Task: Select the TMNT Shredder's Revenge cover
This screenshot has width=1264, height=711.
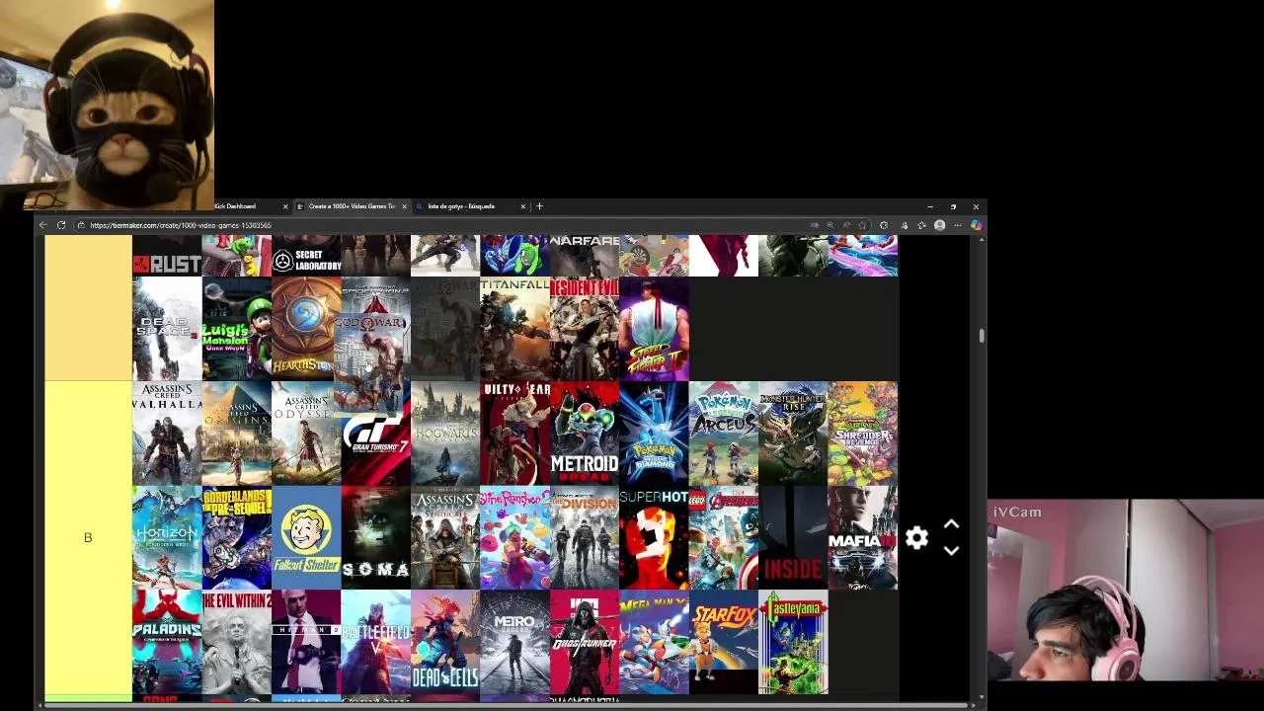Action: coord(863,434)
